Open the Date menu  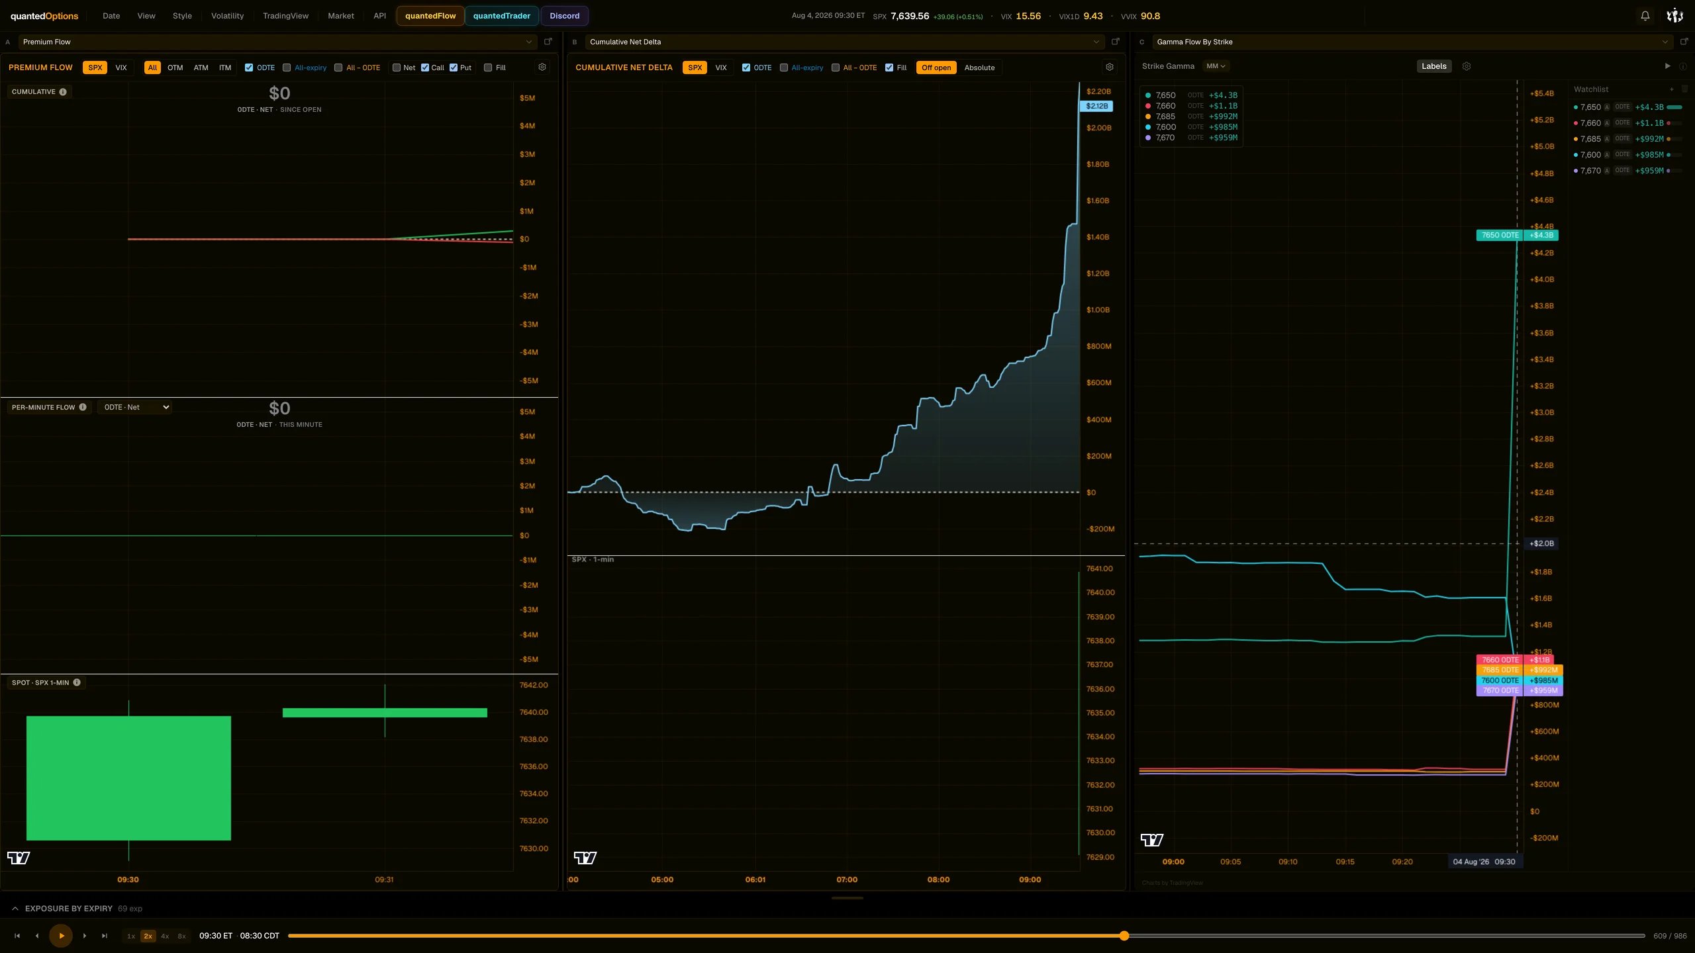(x=111, y=16)
